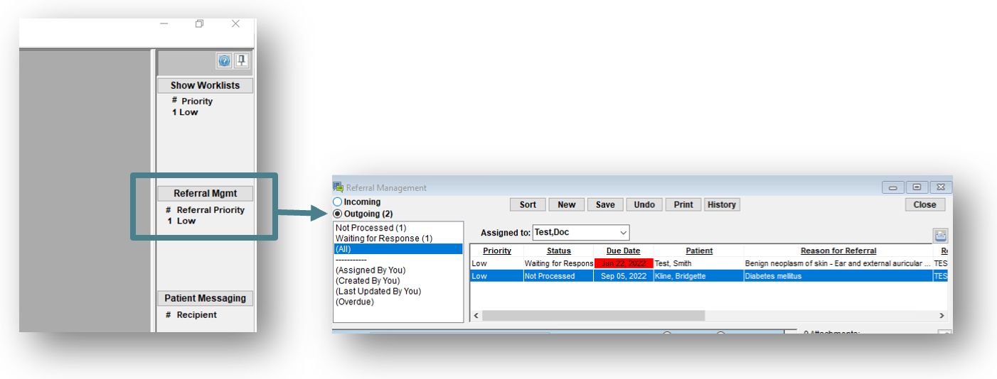997x379 pixels.
Task: Select the Outgoing (2) radio button
Action: point(338,214)
